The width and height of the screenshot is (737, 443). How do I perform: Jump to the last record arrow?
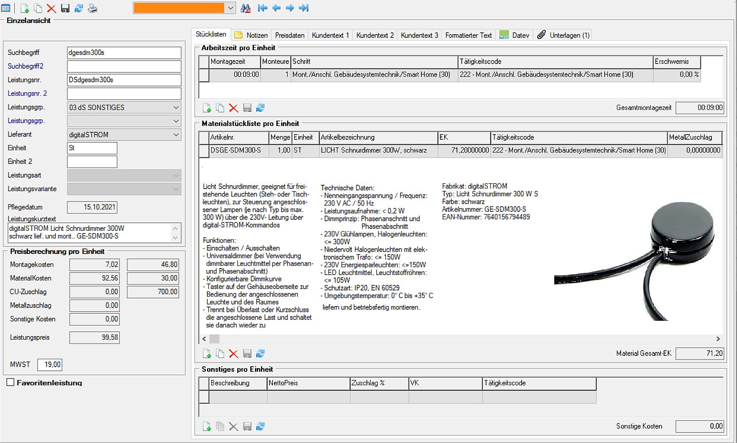[x=304, y=8]
